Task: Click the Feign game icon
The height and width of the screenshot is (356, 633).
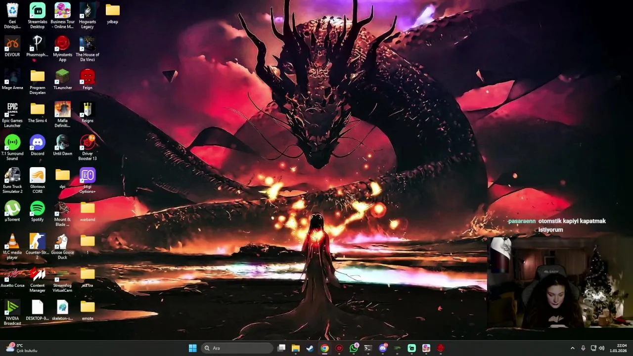Action: (x=88, y=80)
